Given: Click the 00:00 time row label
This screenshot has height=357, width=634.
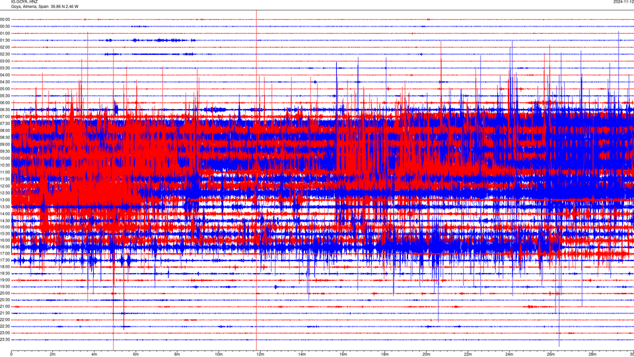Looking at the screenshot, I should click(5, 19).
